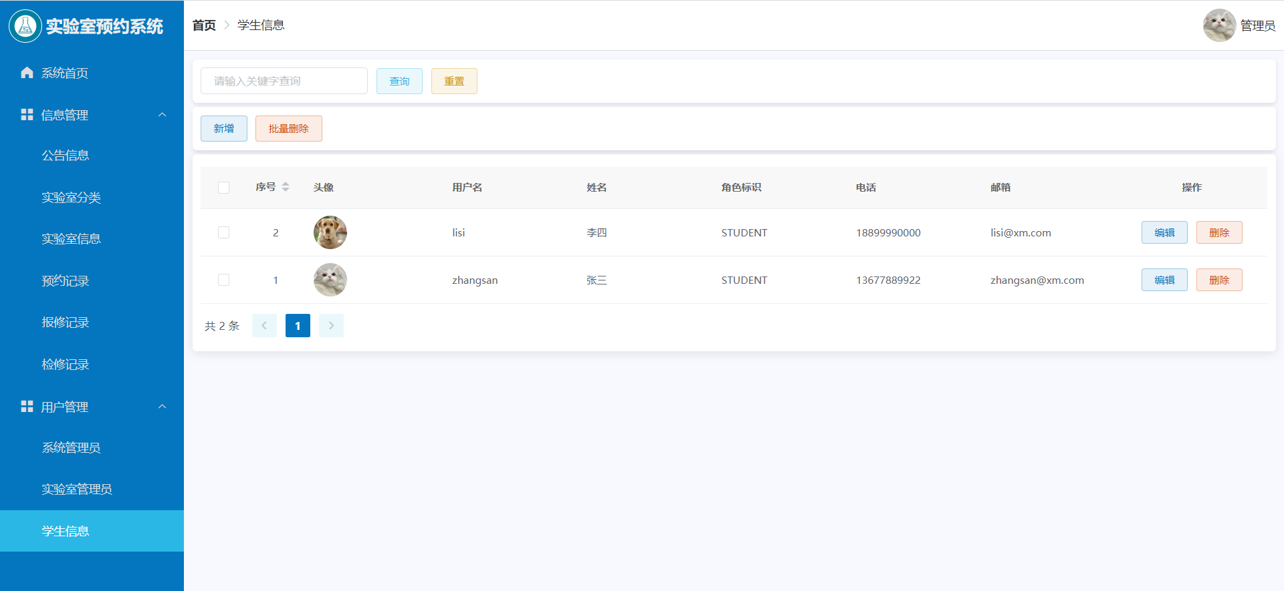Click the grid icon beside 用户管理

click(27, 407)
